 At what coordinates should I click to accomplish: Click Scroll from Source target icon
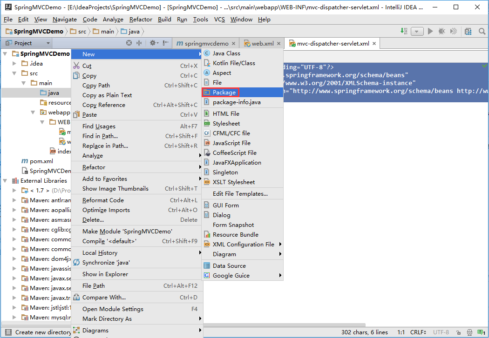(129, 43)
